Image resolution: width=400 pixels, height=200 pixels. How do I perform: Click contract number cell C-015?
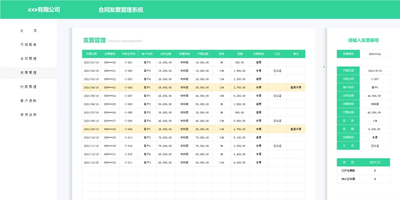pyautogui.click(x=128, y=154)
